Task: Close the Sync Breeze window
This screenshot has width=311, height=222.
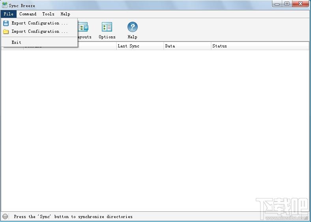Action: [300, 4]
